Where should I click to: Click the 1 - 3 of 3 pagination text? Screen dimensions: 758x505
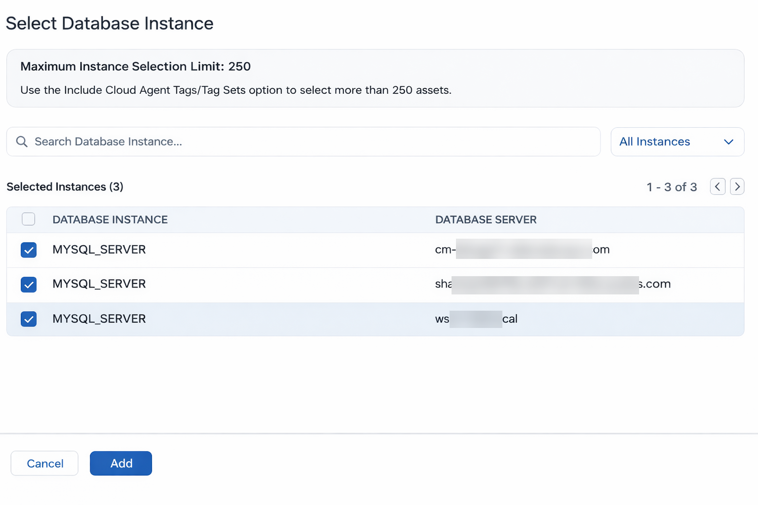click(672, 187)
